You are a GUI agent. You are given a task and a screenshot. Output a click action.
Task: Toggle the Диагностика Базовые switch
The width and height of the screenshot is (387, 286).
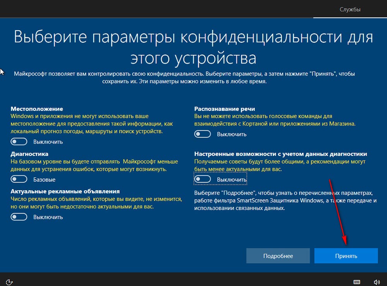tap(19, 179)
